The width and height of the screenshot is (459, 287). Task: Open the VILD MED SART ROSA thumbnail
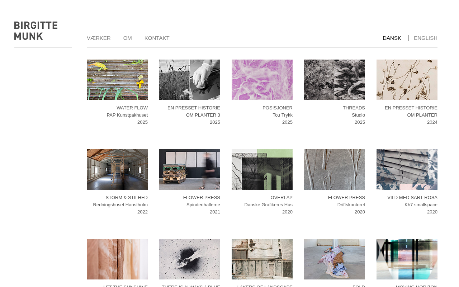pos(407,169)
